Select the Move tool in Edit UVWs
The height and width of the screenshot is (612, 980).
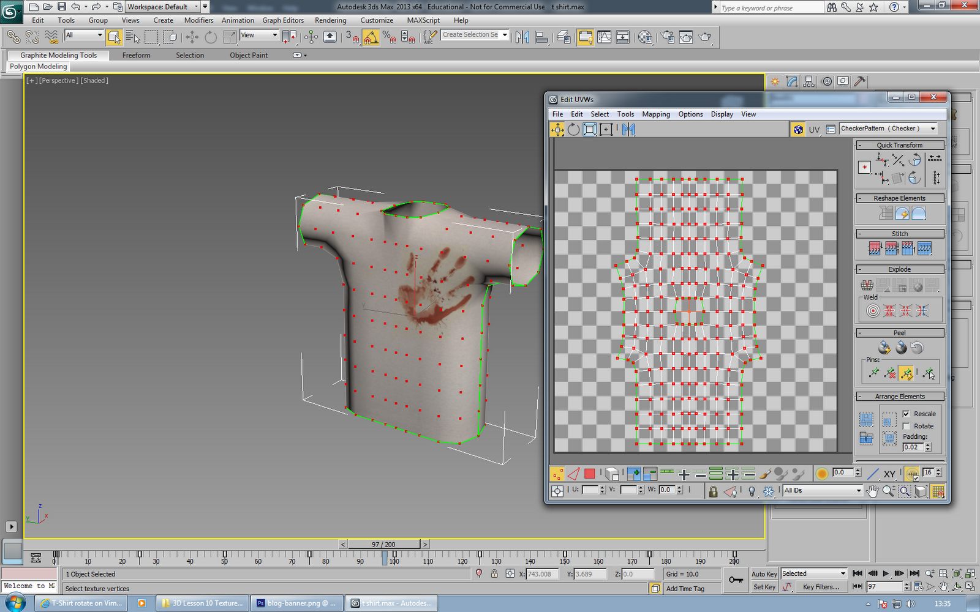[557, 130]
